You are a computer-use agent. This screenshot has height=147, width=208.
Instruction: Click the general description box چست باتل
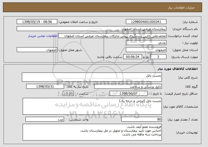coord(92,77)
